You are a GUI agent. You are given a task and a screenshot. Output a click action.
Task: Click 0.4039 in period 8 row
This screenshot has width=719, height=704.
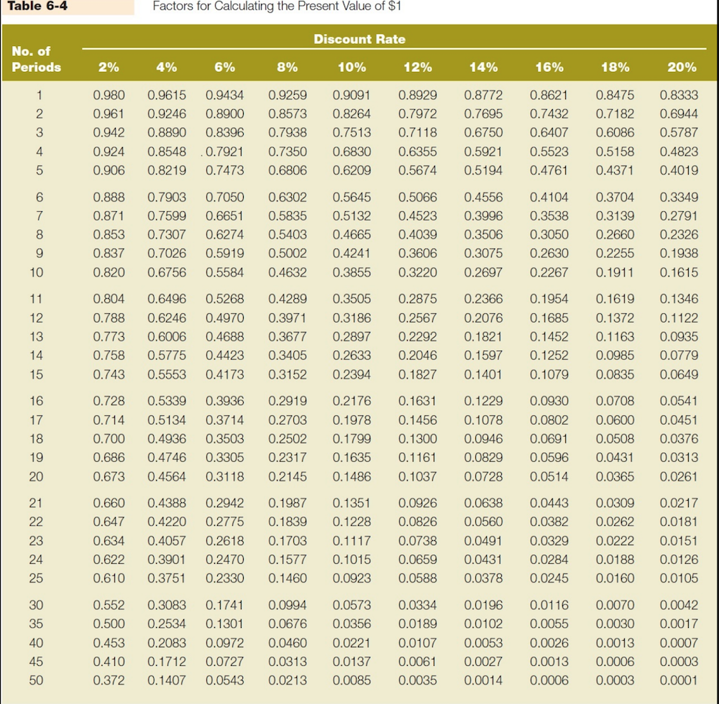point(418,234)
